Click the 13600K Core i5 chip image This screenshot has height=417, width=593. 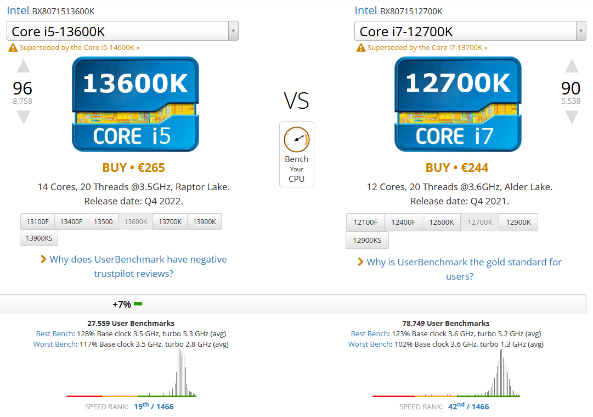135,104
